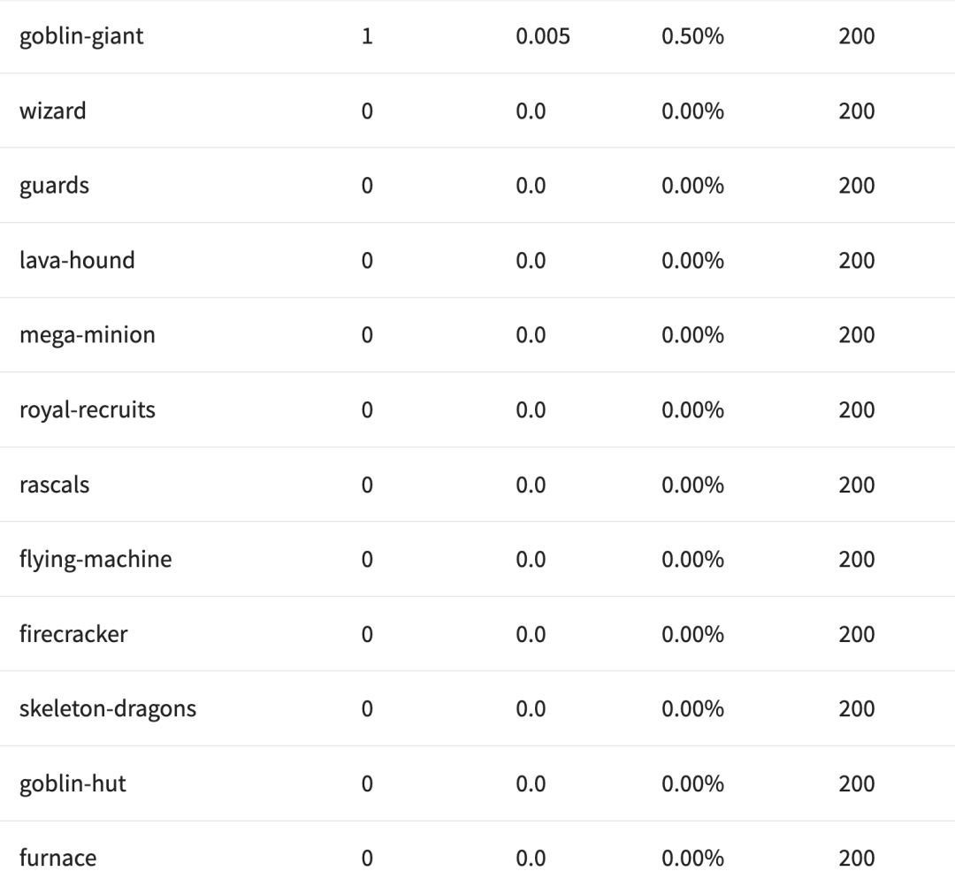Viewport: 955px width, 894px height.
Task: Select the 0.0 value in rascals row
Action: click(x=531, y=485)
